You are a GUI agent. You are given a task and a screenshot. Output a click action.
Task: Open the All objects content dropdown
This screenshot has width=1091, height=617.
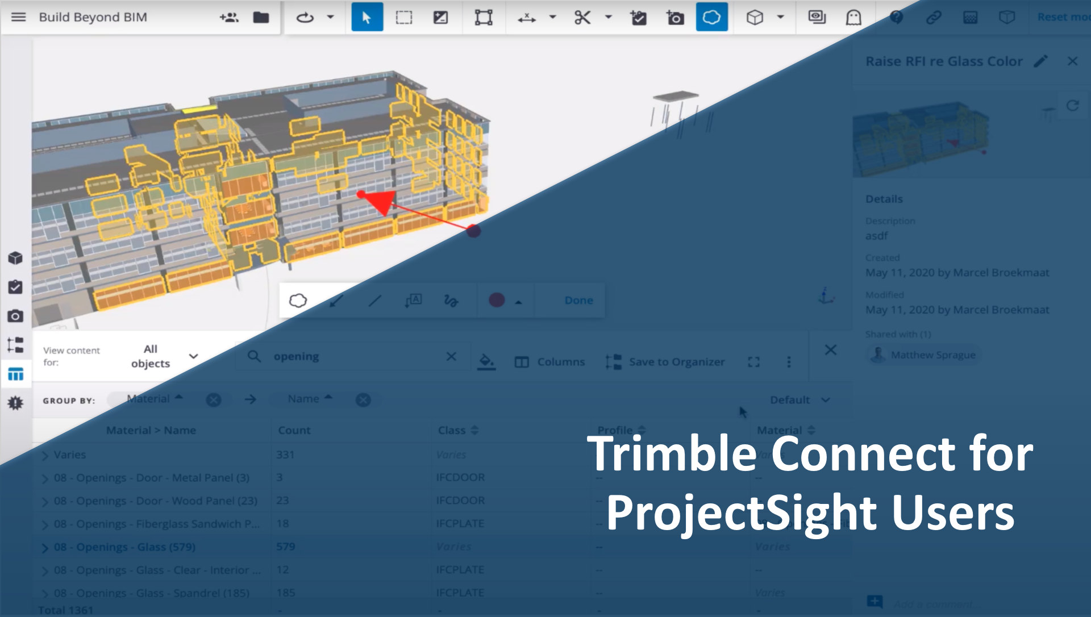[x=165, y=356]
